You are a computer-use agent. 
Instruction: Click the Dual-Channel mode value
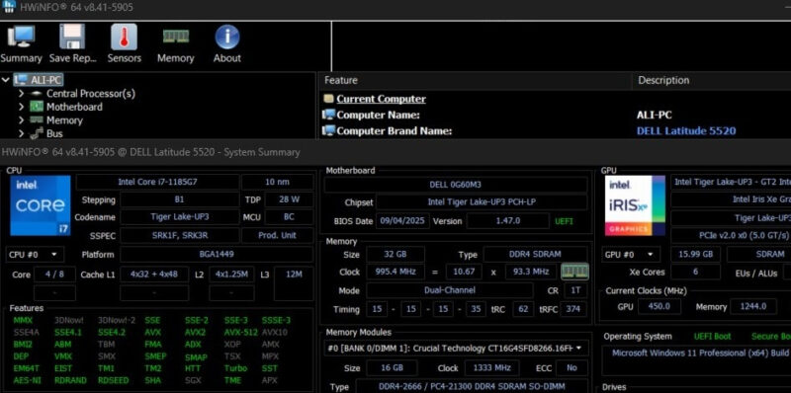(x=450, y=290)
